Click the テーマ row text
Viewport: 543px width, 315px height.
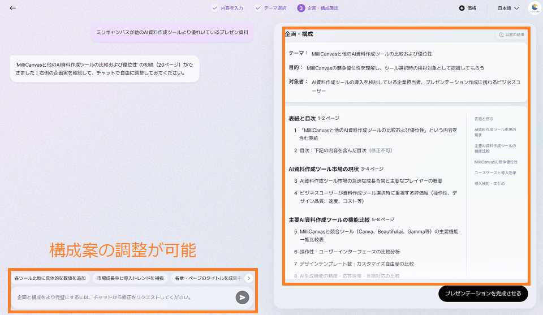(x=360, y=54)
